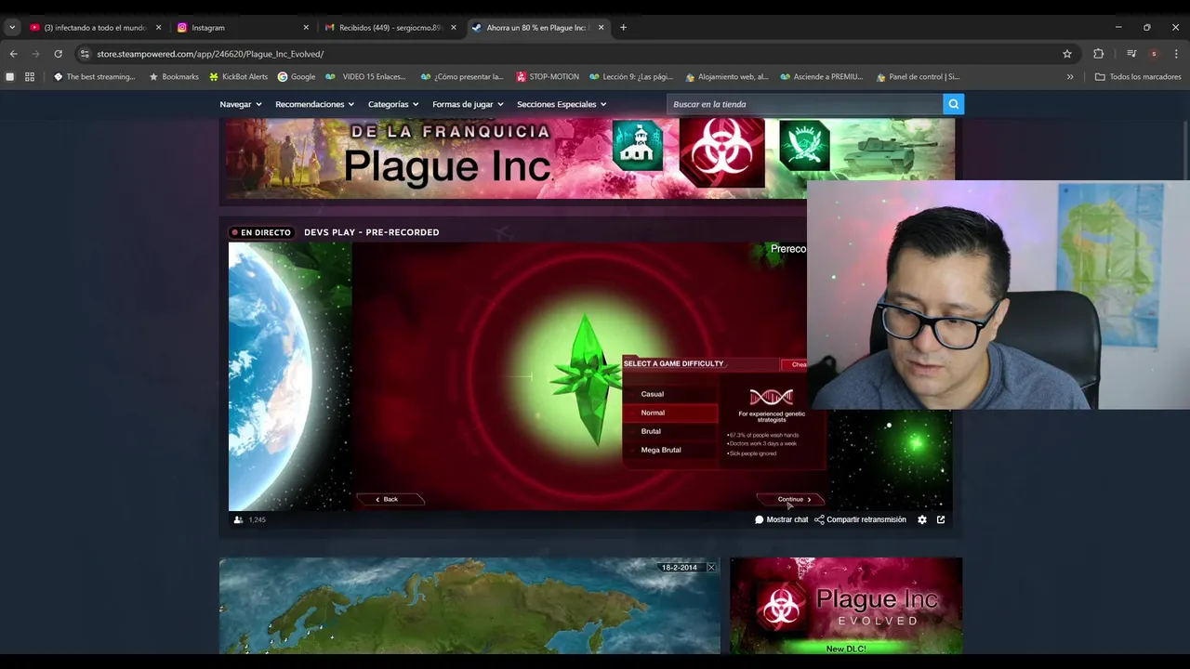This screenshot has height=669, width=1190.
Task: Open the bookmarks apps grid icon
Action: (x=30, y=77)
